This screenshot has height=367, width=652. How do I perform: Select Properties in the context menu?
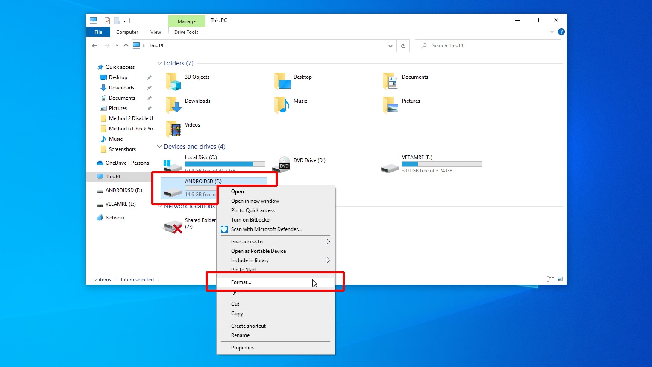(242, 348)
